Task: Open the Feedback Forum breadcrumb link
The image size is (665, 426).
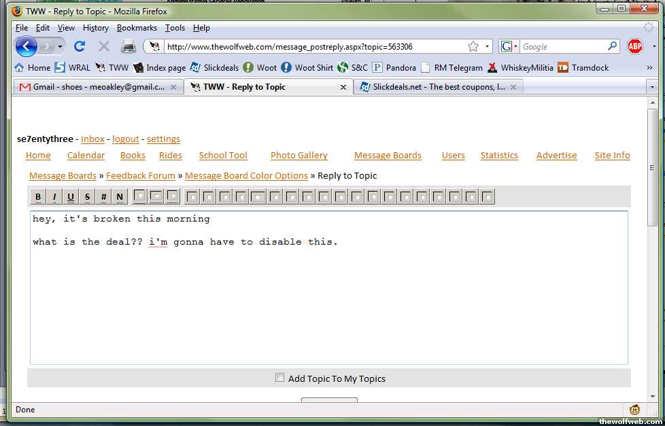Action: (141, 175)
